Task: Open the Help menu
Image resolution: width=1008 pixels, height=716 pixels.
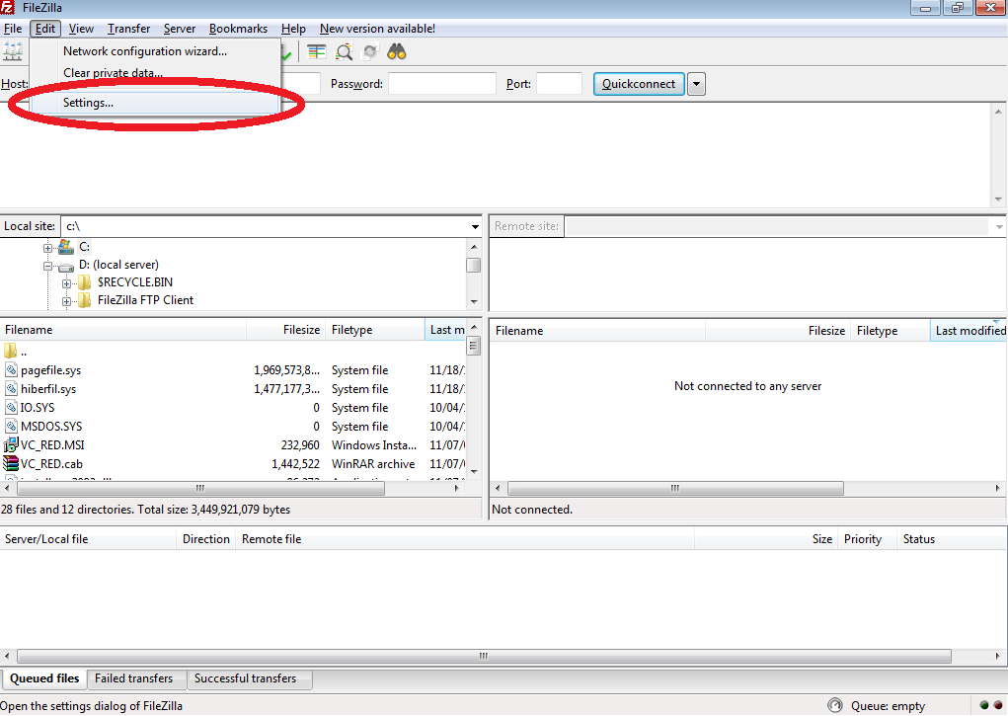Action: coord(293,29)
